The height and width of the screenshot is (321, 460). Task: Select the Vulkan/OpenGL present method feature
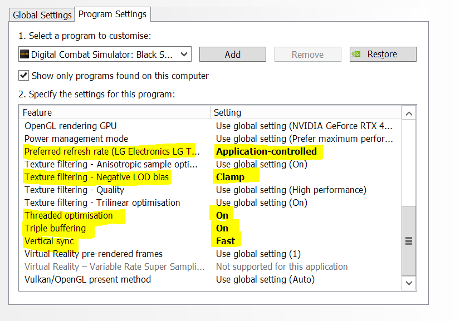click(88, 279)
